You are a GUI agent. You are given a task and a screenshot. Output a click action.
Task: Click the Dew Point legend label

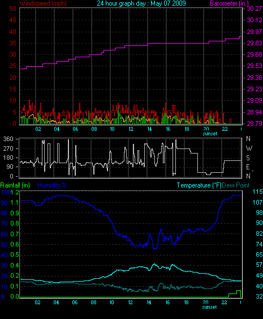pyautogui.click(x=236, y=185)
